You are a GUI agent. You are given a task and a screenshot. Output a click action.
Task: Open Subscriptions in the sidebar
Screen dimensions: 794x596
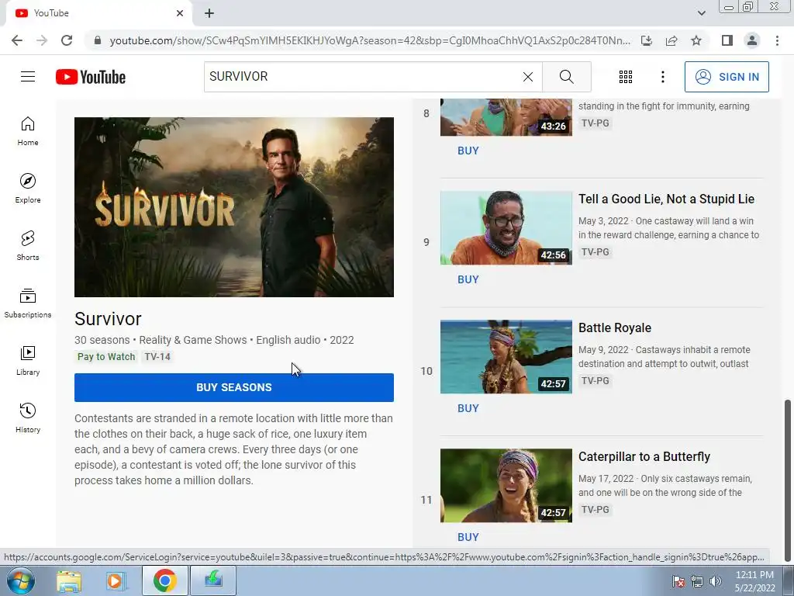pos(28,303)
